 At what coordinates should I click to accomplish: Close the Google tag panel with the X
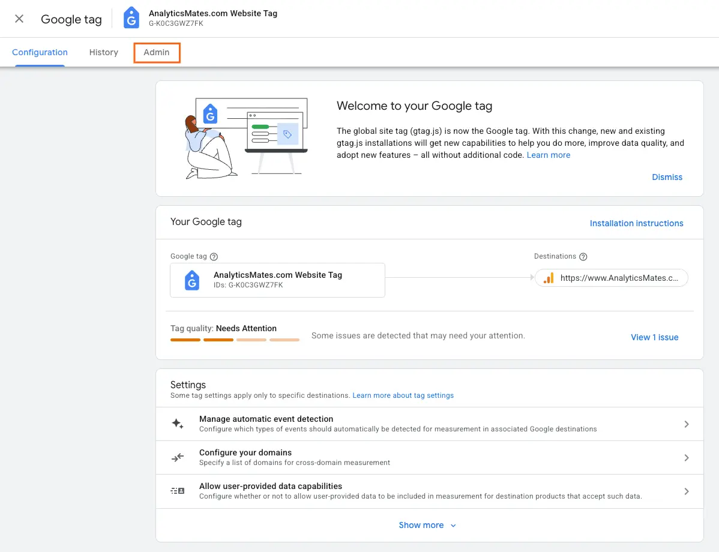19,19
